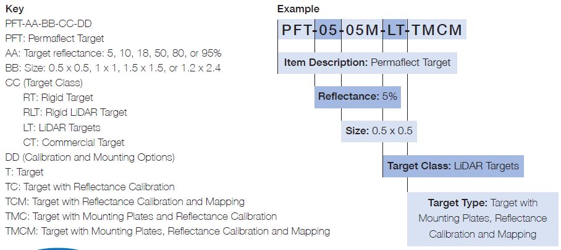Click the Item Description: Permaflect Target box

(368, 63)
